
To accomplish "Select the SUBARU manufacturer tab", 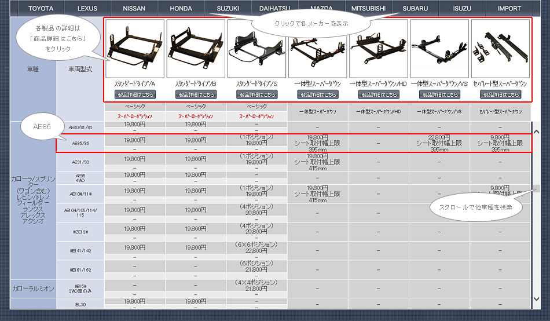I will click(415, 9).
